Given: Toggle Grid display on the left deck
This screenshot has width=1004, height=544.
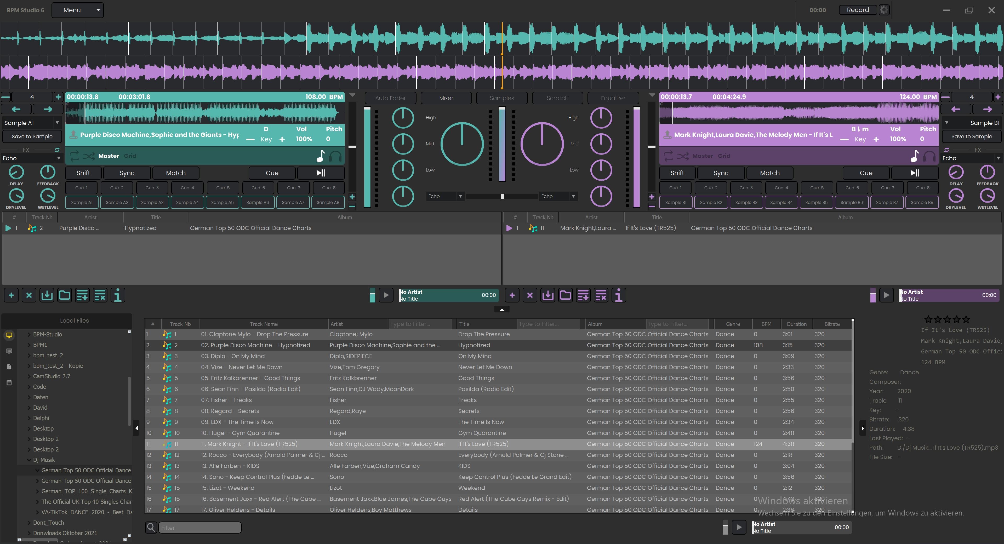Looking at the screenshot, I should (x=130, y=156).
